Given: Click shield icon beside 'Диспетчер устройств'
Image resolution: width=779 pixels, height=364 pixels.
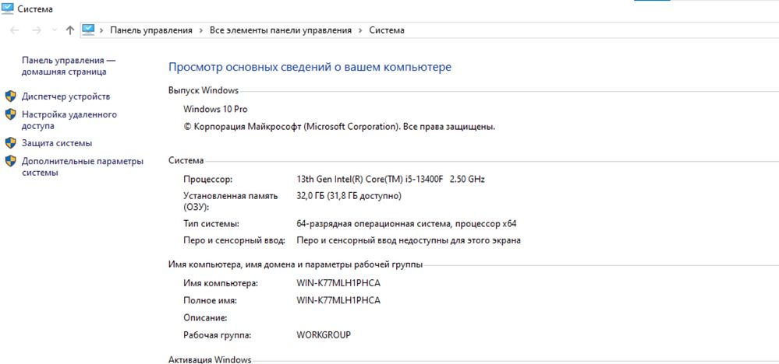Looking at the screenshot, I should [10, 96].
